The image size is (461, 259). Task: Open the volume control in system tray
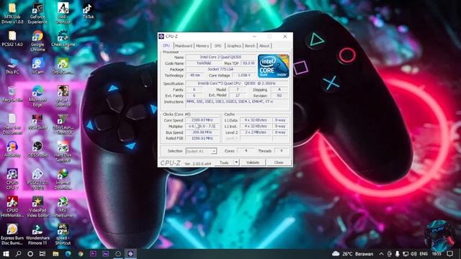pyautogui.click(x=413, y=254)
